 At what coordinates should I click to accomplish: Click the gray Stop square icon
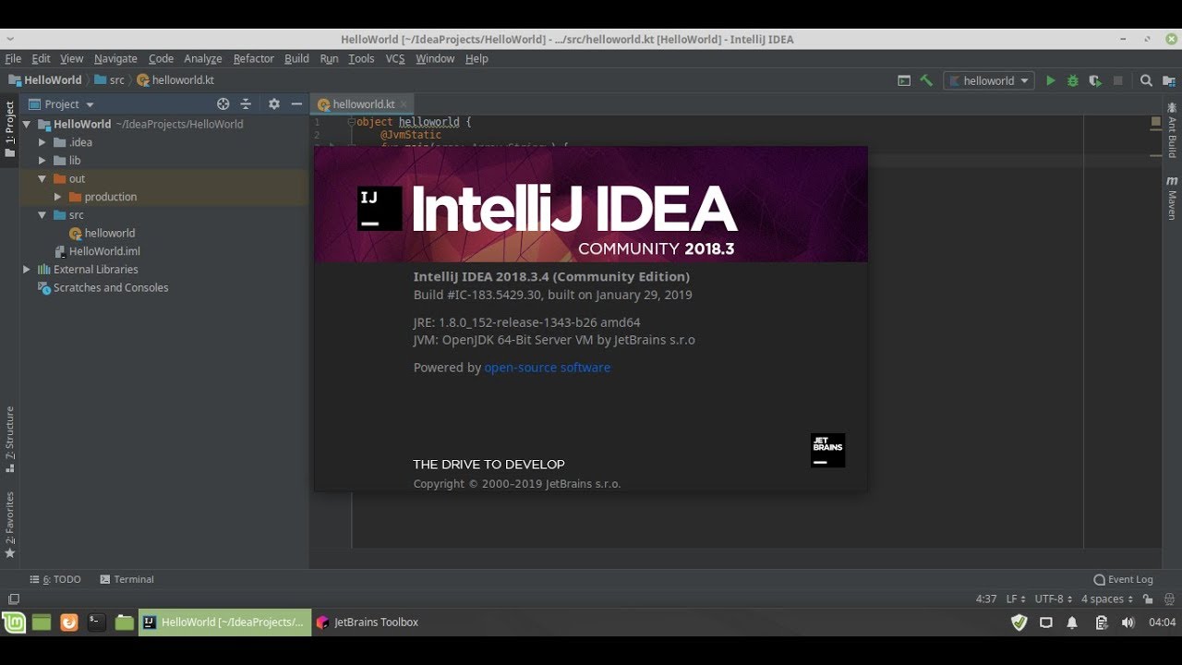(1117, 81)
